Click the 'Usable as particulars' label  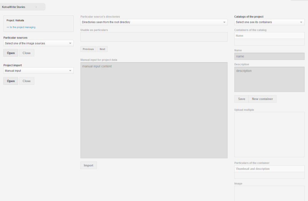coord(94,30)
